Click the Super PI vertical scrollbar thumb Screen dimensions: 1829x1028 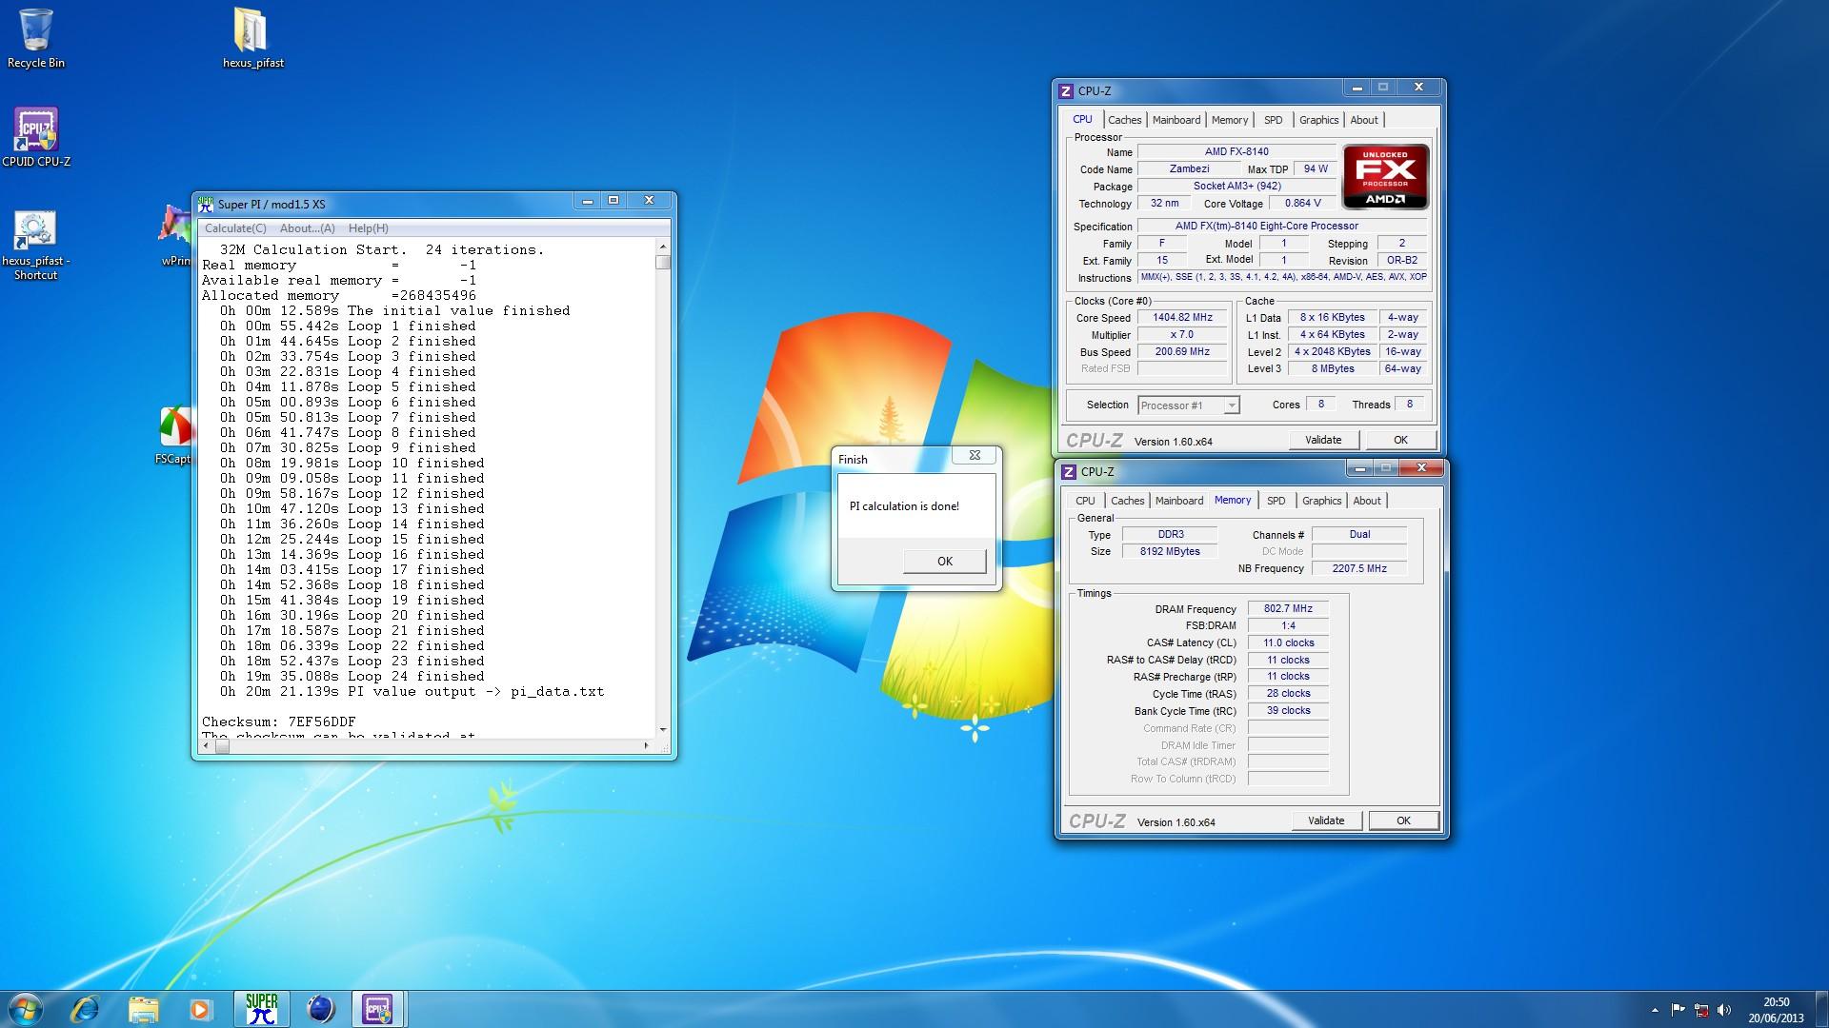[x=663, y=263]
